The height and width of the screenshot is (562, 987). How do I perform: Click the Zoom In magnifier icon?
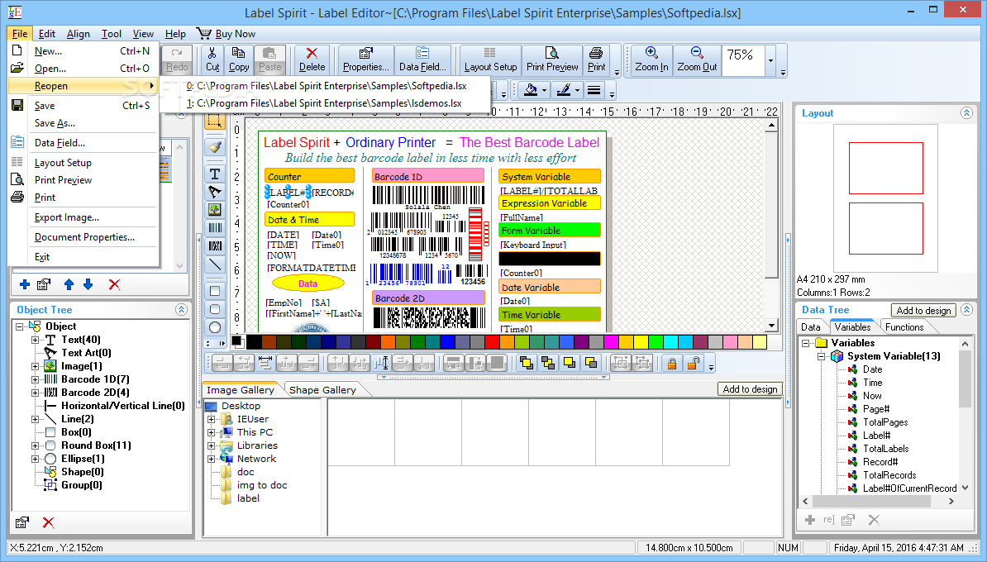tap(651, 60)
